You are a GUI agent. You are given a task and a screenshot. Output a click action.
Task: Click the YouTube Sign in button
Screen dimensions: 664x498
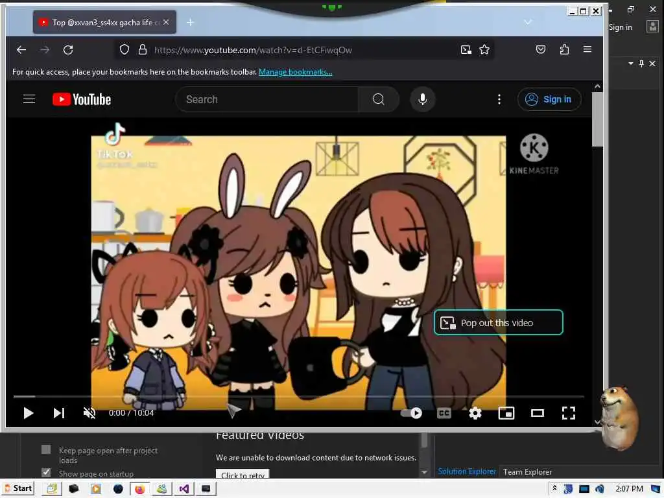coord(549,99)
